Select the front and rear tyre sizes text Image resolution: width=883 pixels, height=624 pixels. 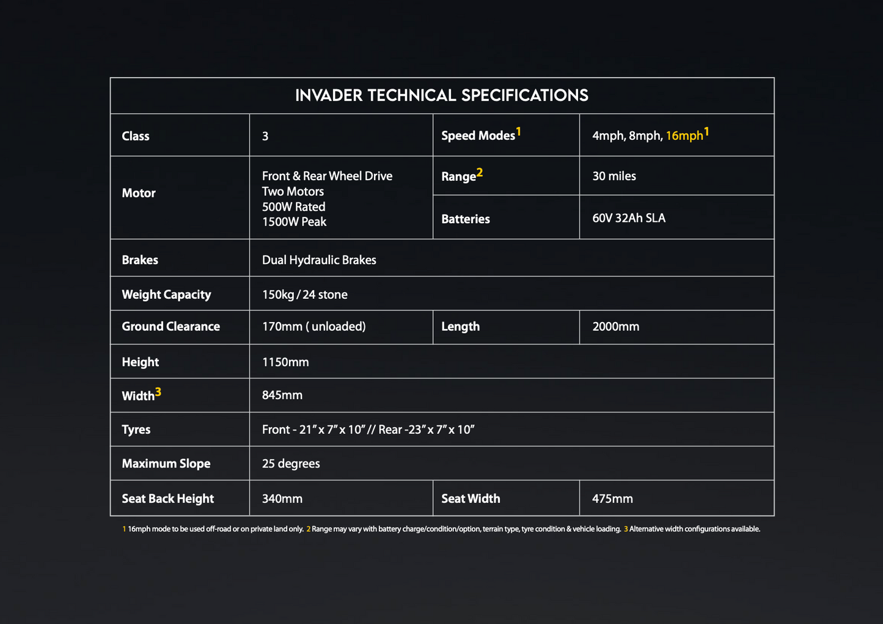click(368, 430)
